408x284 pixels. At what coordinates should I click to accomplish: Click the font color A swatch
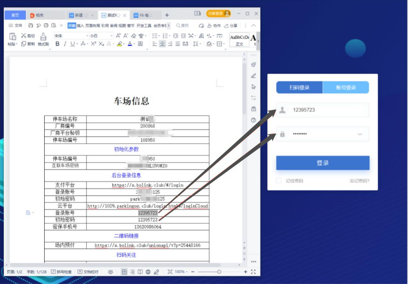click(x=130, y=44)
